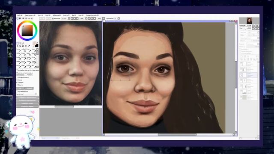Choose the Select pen preset
Viewport: 274px width, 154px height.
click(x=30, y=54)
